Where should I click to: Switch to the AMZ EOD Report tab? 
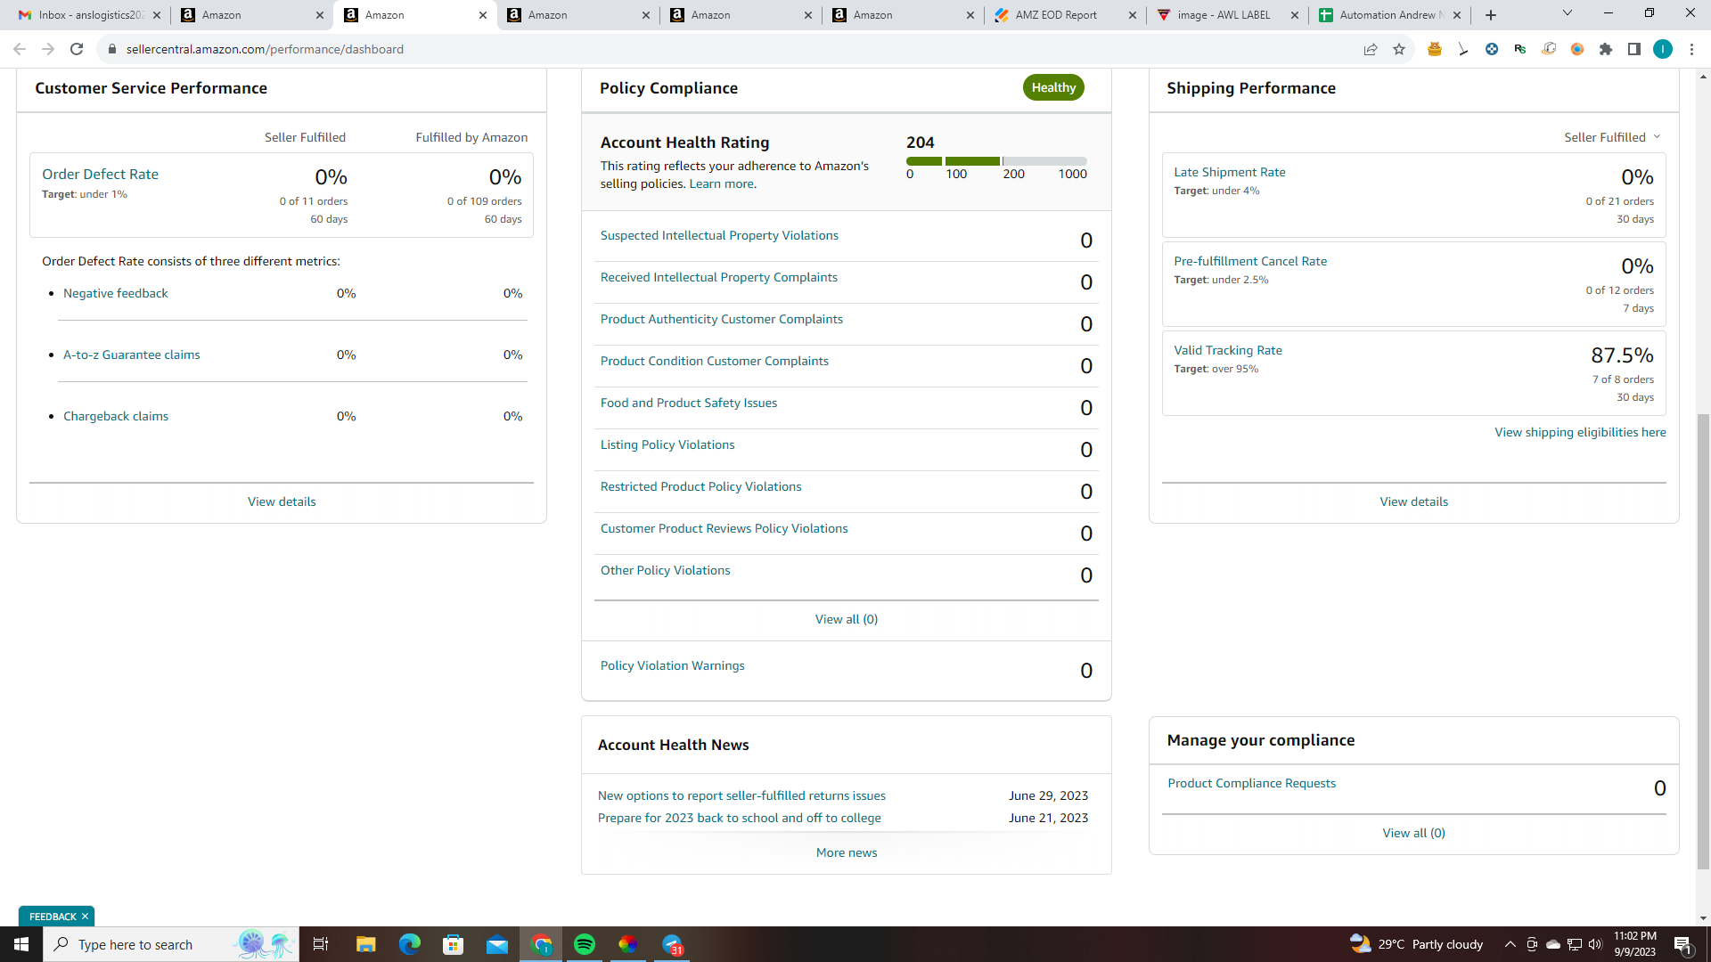[1066, 15]
